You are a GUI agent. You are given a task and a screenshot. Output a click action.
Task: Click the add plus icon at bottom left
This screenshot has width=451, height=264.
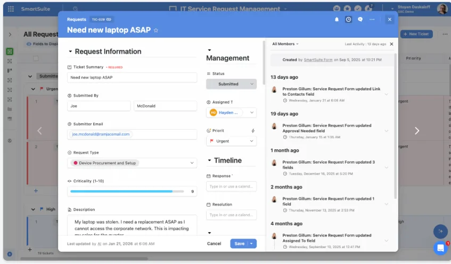[x=10, y=254]
